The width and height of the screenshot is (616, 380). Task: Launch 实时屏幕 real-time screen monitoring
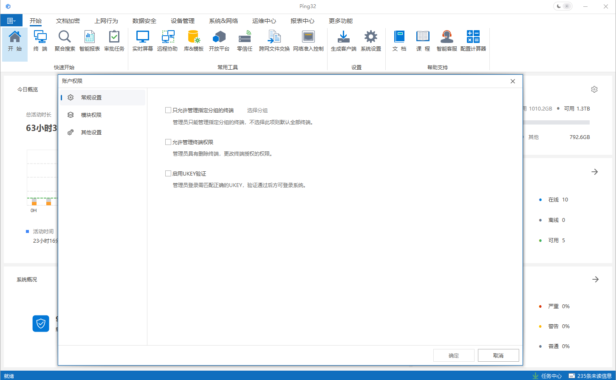coord(142,41)
